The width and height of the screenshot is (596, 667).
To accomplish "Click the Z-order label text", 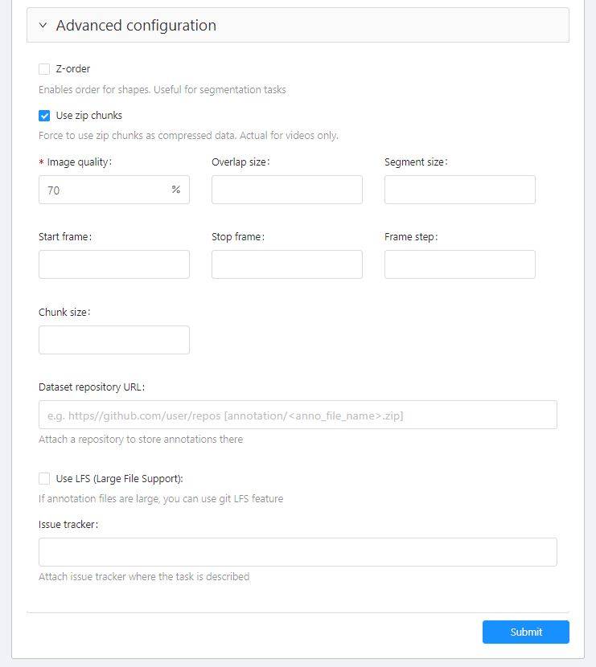I will (x=73, y=69).
